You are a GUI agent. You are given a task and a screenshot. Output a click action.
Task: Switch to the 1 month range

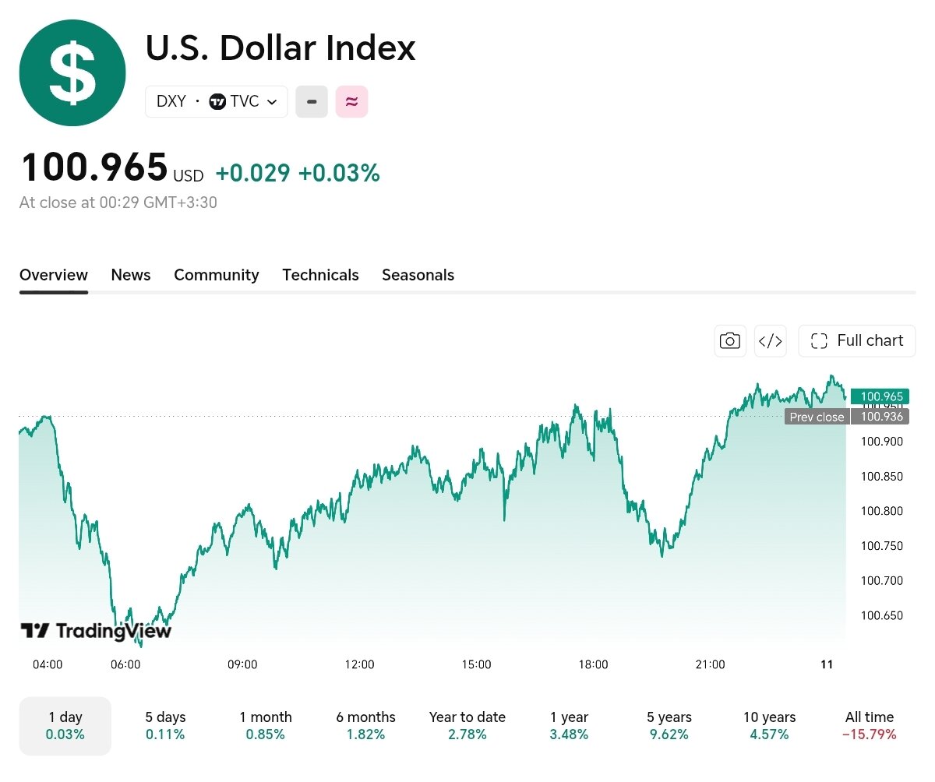pos(266,726)
